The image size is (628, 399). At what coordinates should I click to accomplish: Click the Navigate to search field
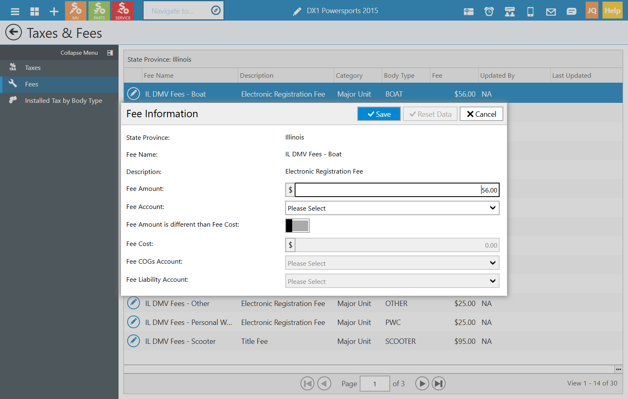pos(176,11)
